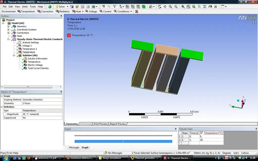Activate the Zoom in/out tool
Screen dimensions: 258x161
tap(171, 7)
